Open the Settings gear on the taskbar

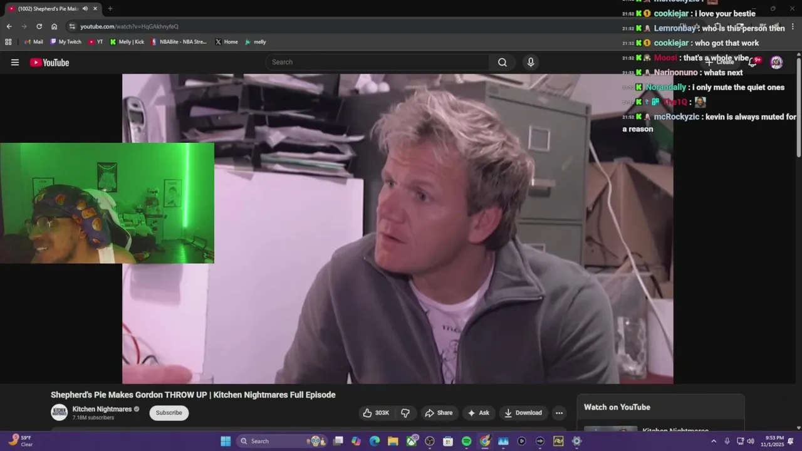[576, 441]
